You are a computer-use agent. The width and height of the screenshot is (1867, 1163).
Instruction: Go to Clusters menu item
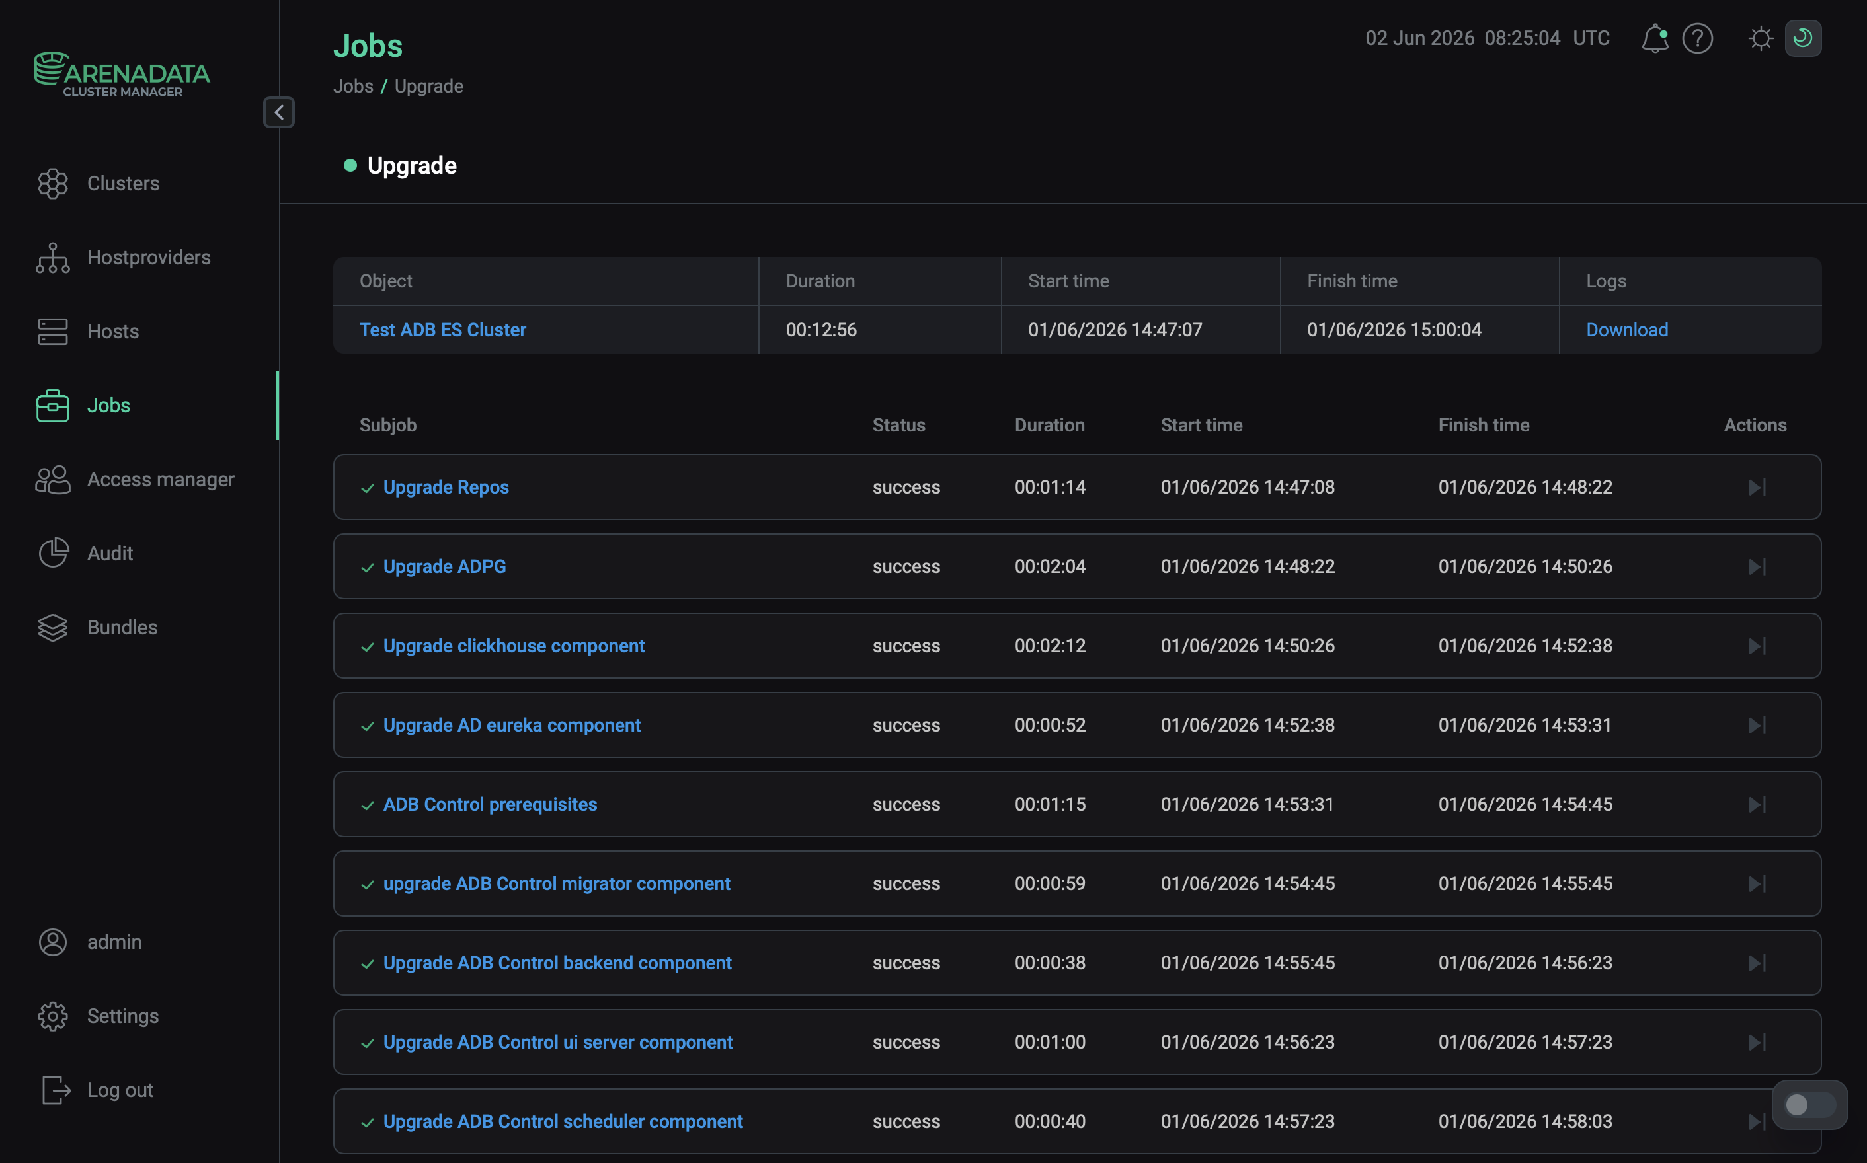[123, 183]
